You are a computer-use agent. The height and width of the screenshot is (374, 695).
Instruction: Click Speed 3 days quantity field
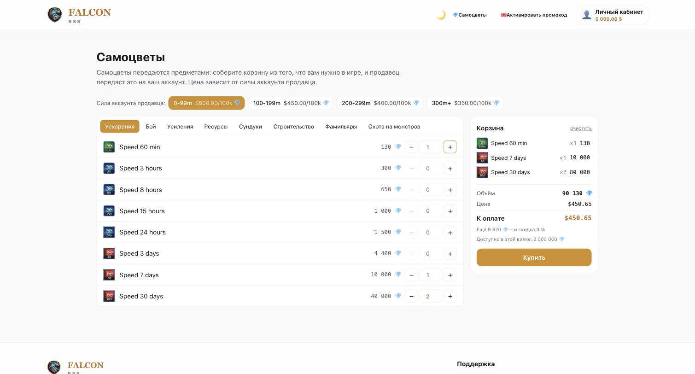point(431,253)
